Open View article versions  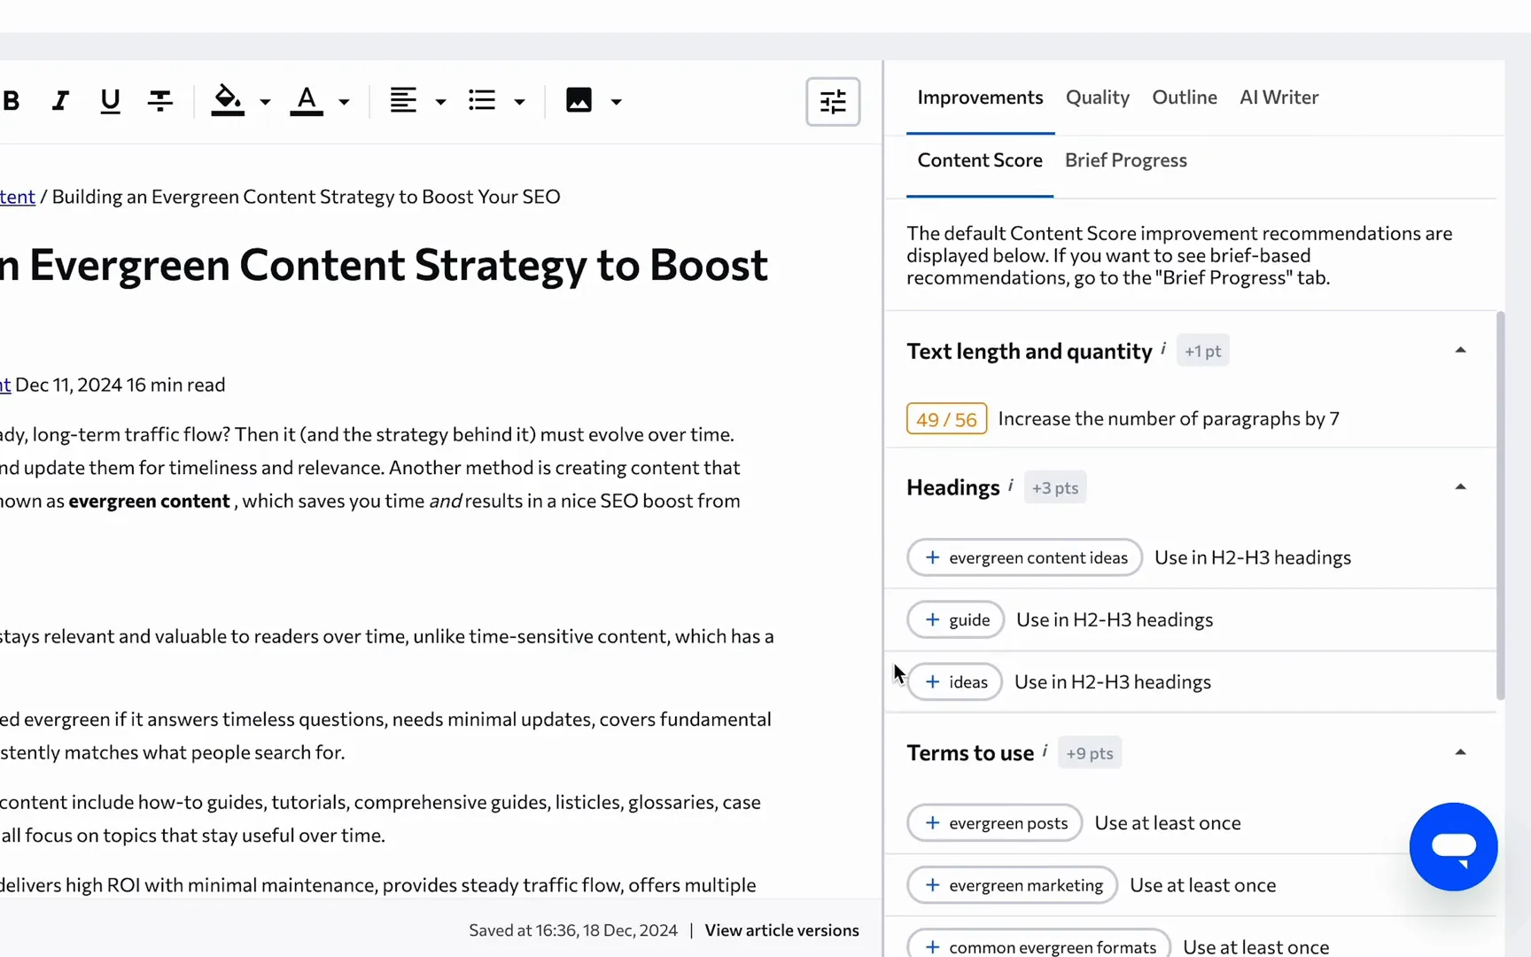781,930
